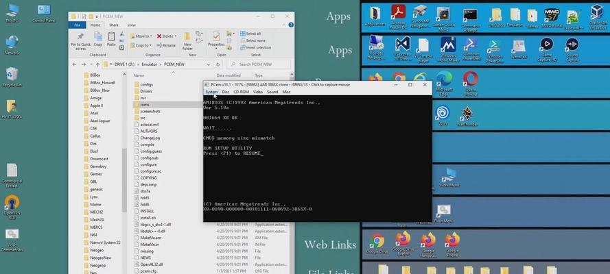Switch to the Share ribbon tab
The width and height of the screenshot is (610, 274).
[x=114, y=25]
